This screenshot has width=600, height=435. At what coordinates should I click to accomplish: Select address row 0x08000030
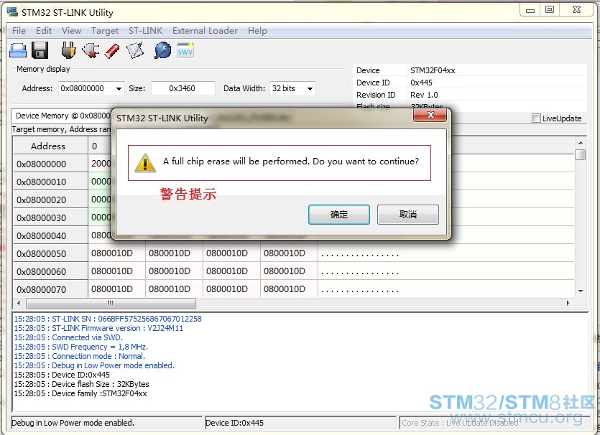pos(50,217)
